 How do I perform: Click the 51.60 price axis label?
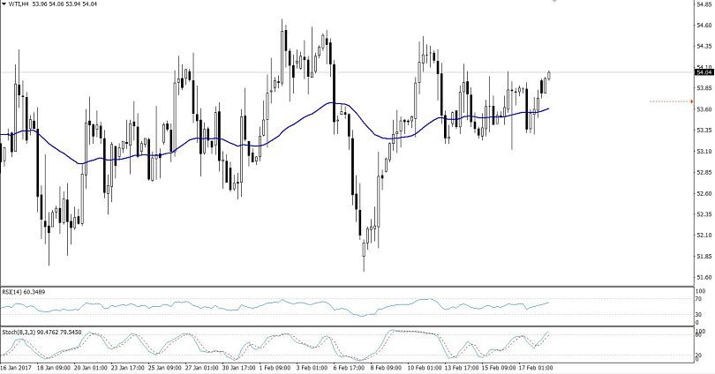point(704,278)
